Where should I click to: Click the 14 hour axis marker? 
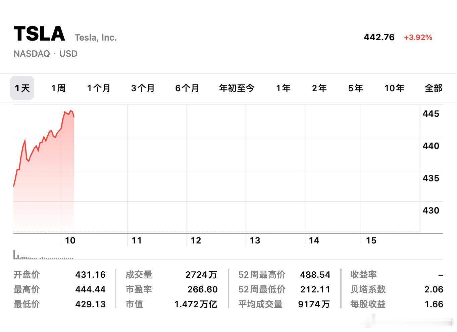pyautogui.click(x=314, y=240)
